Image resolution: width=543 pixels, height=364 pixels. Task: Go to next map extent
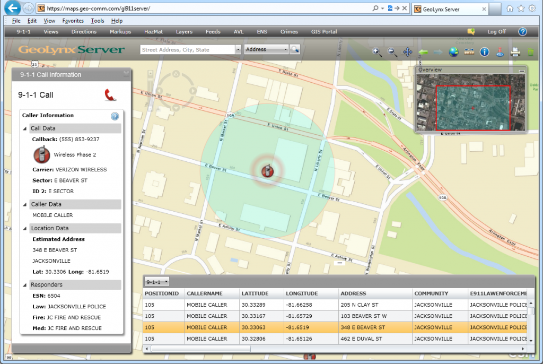(x=438, y=52)
